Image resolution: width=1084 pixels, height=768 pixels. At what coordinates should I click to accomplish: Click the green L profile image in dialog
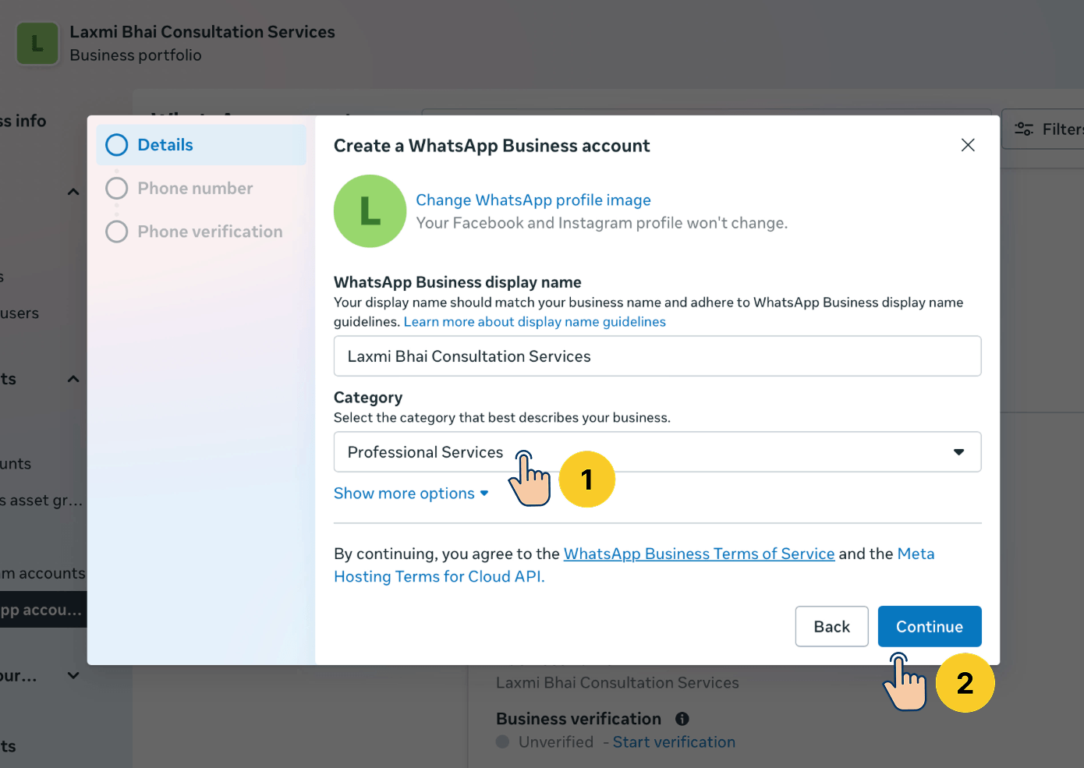click(370, 211)
